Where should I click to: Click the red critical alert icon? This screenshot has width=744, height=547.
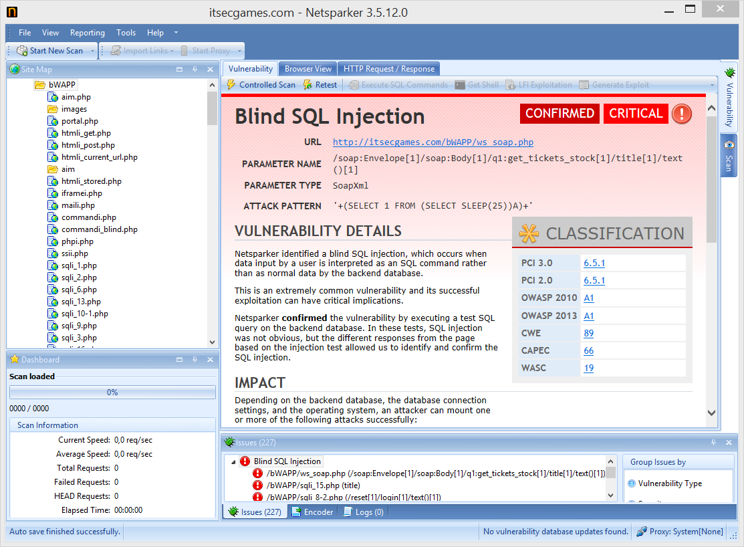pos(681,114)
